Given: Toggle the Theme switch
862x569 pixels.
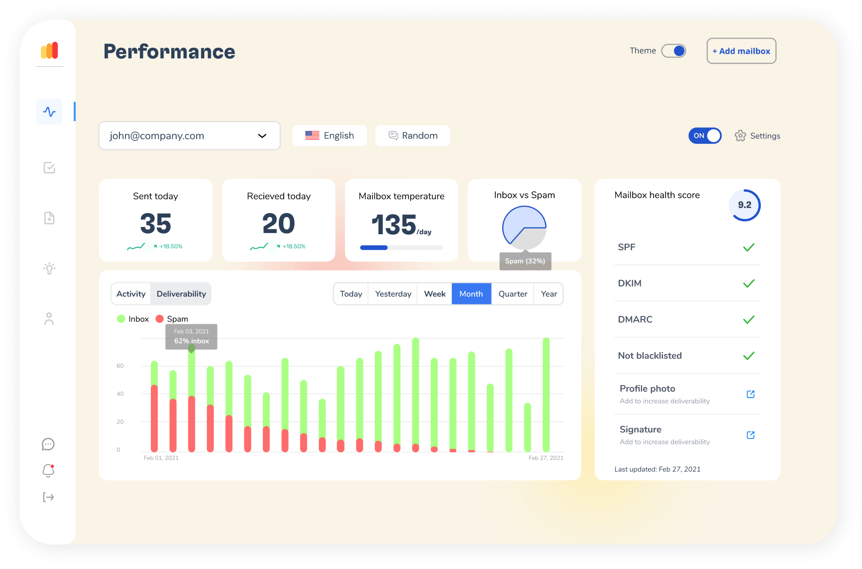Looking at the screenshot, I should (674, 51).
